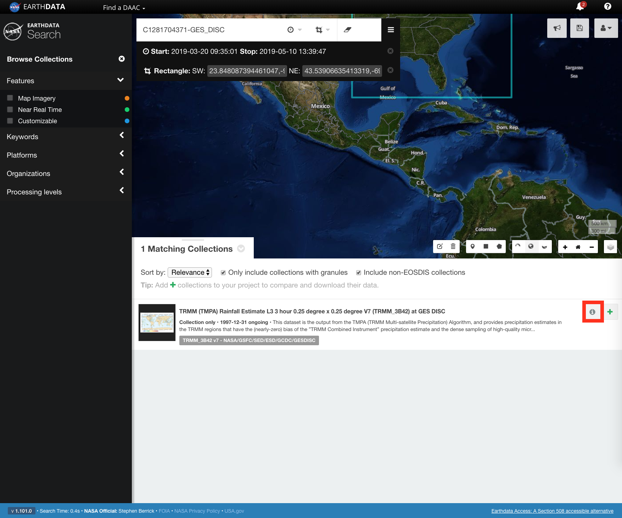Image resolution: width=622 pixels, height=518 pixels.
Task: Select the point marker drawing tool
Action: click(472, 246)
